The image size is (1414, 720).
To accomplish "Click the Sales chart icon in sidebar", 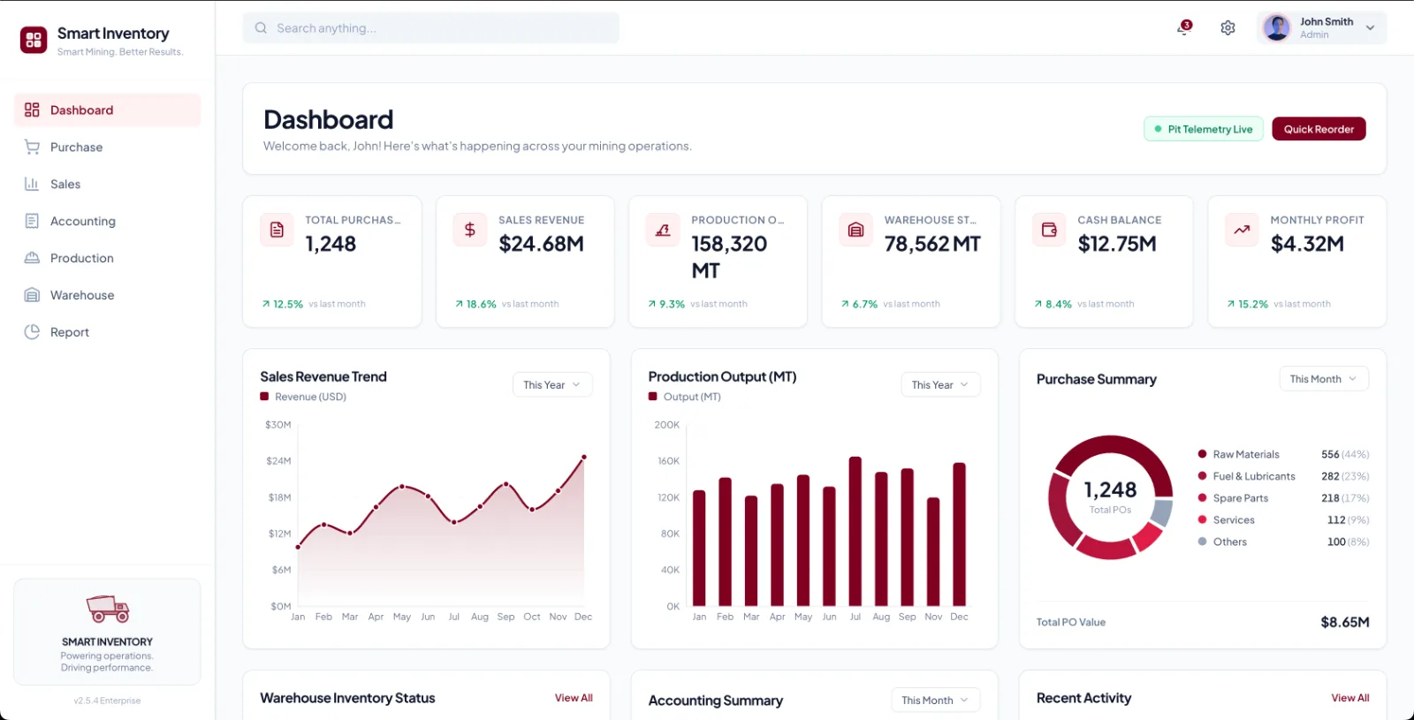I will 32,184.
